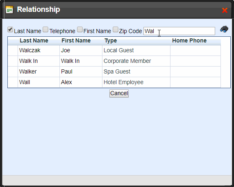This screenshot has height=187, width=234.
Task: Click the Type column header
Action: tap(111, 40)
